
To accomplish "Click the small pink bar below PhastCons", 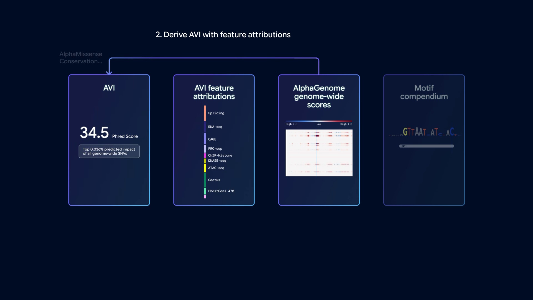I will point(205,197).
